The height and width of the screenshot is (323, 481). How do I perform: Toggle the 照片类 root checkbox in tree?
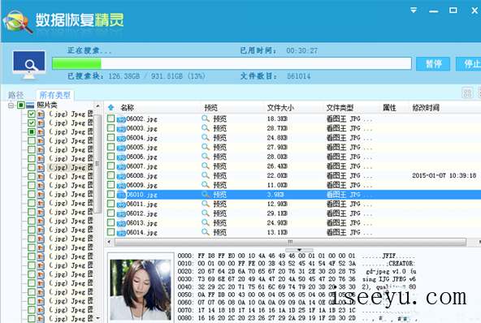(20, 106)
